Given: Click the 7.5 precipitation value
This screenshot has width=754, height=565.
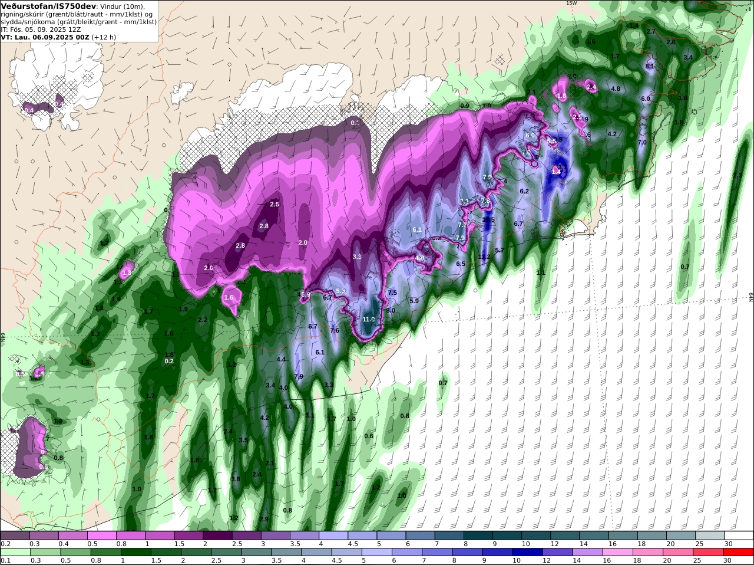Looking at the screenshot, I should (392, 293).
